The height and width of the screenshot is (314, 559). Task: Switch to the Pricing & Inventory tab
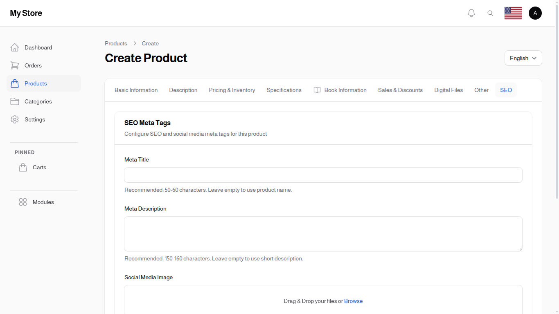[232, 90]
